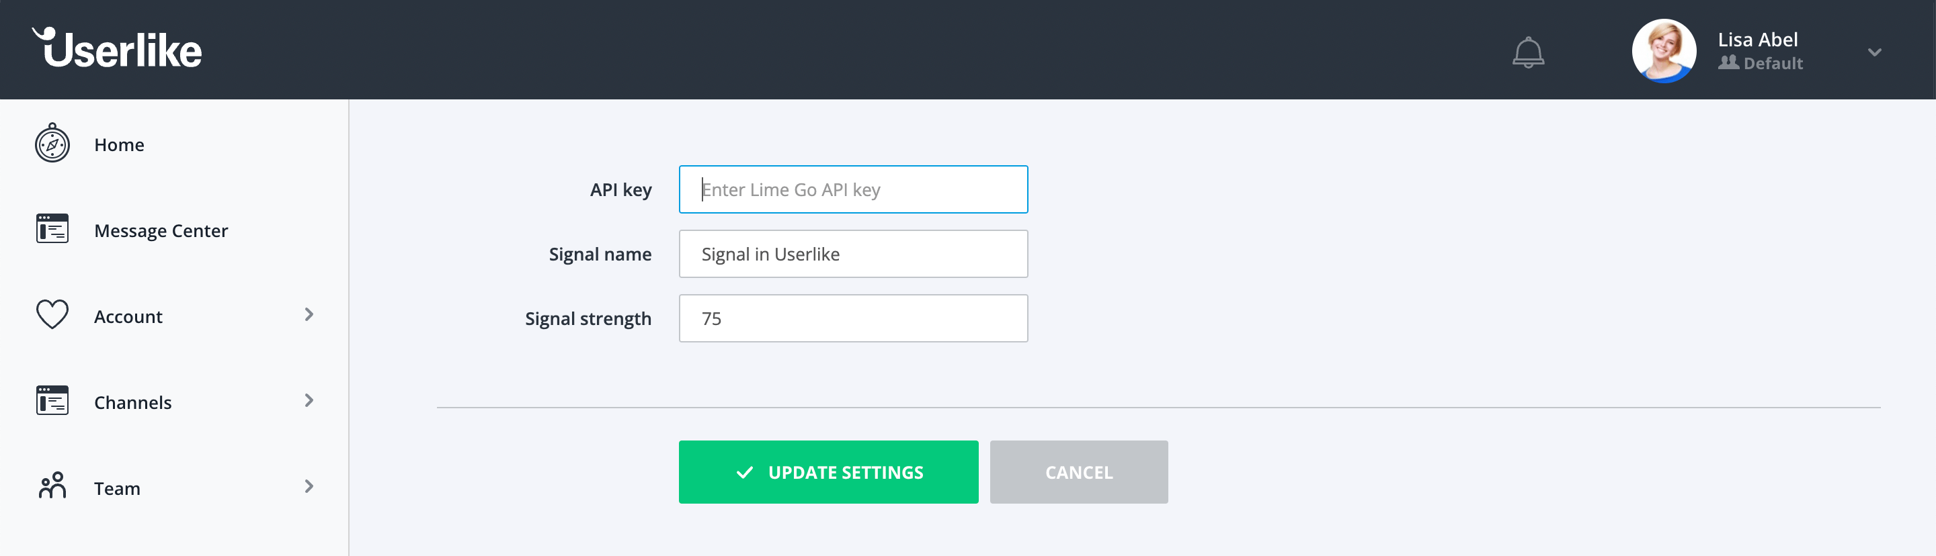Image resolution: width=1936 pixels, height=556 pixels.
Task: Click into the Signal name field
Action: tap(853, 254)
